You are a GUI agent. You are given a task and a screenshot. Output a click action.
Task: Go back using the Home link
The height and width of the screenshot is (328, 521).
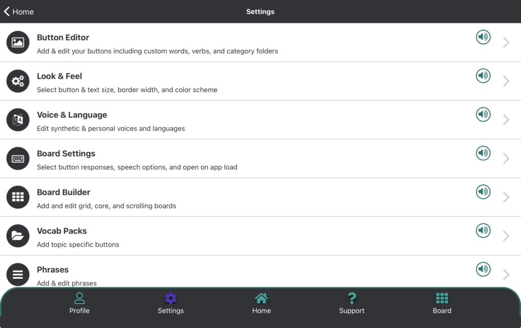18,11
